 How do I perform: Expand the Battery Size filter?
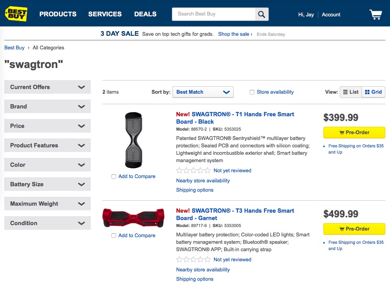pos(48,184)
